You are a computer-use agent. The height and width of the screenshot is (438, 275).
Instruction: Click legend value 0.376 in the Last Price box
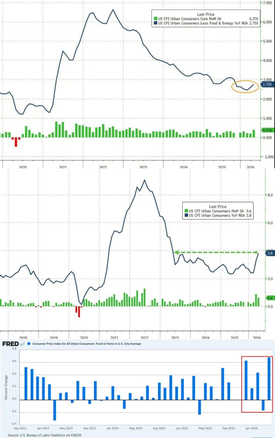coord(254,19)
